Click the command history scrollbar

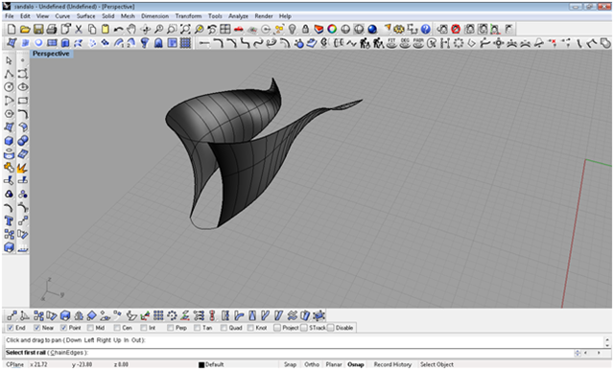pos(607,342)
